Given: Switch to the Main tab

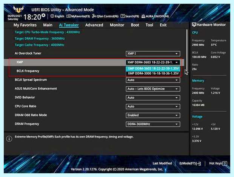Looking at the screenshot, I should pos(48,25).
